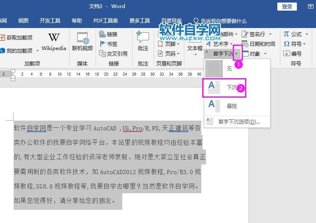
Task: Choose the 悬挂 (In margin) option
Action: coord(237,106)
